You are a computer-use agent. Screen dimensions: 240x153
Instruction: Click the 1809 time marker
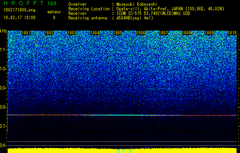(209, 33)
